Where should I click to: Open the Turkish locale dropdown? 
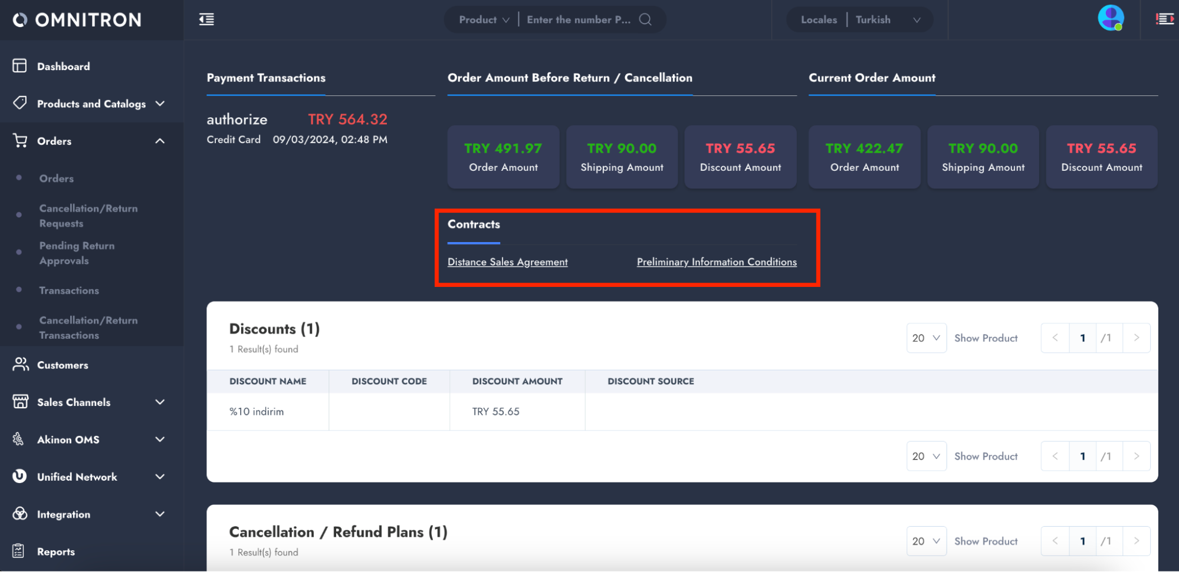887,19
